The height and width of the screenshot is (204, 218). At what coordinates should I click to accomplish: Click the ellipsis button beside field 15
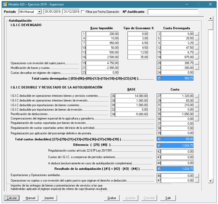197,52
